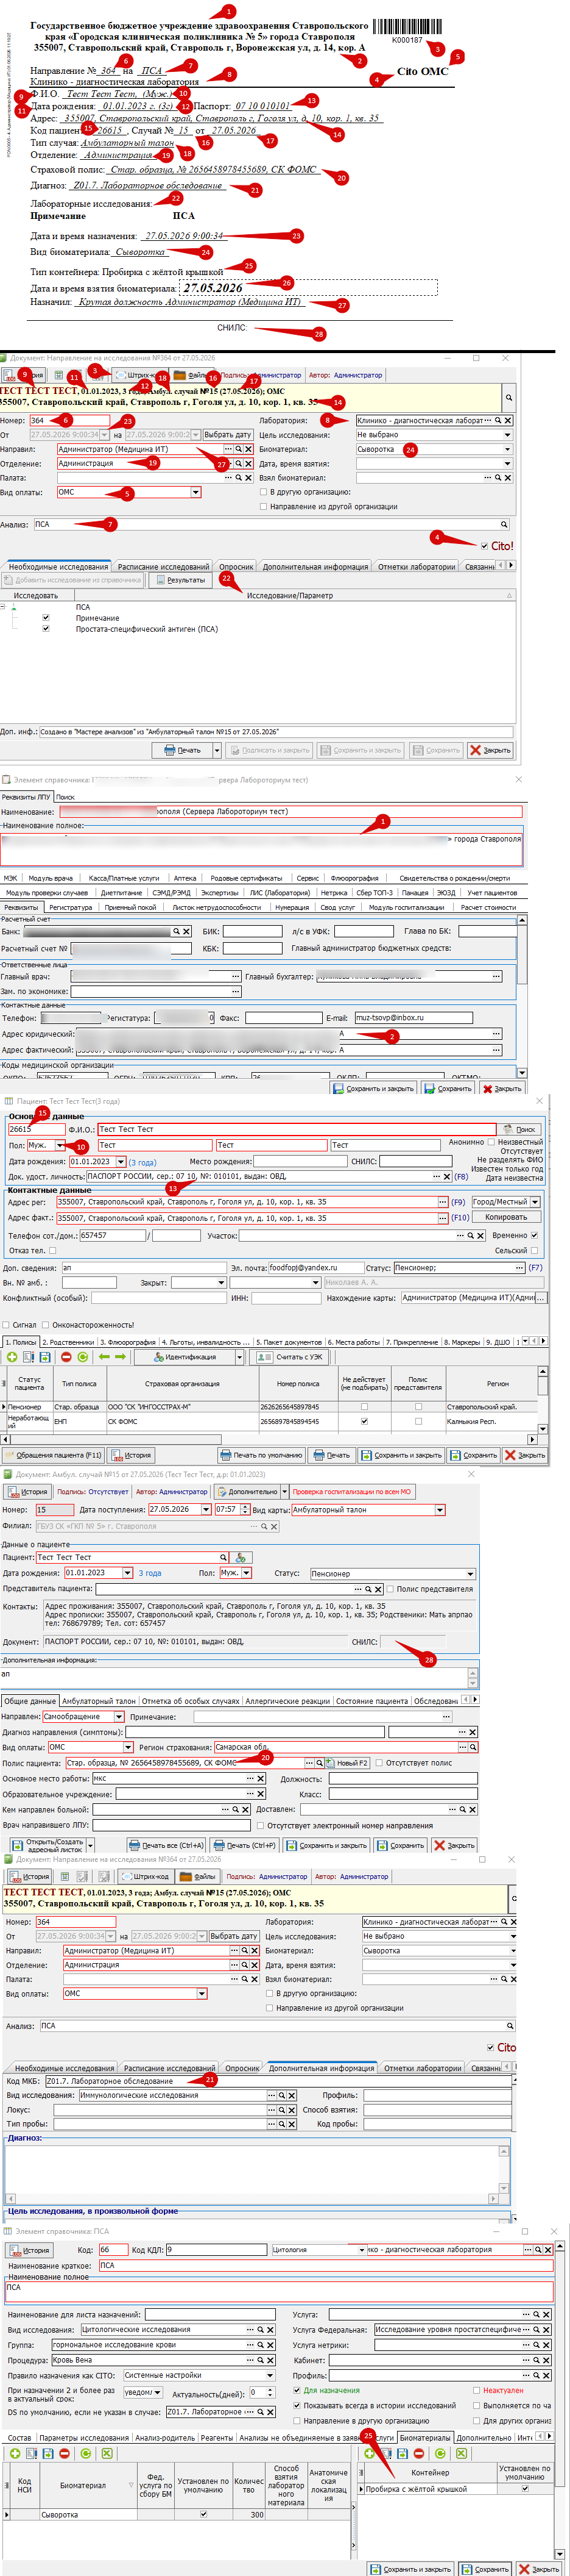570x2576 pixels.
Task: Open Вид оплаты ОМС dropdown in first referral window
Action: click(195, 492)
